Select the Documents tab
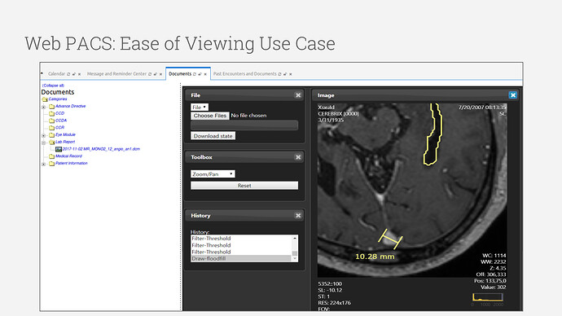The image size is (562, 316). pos(180,74)
